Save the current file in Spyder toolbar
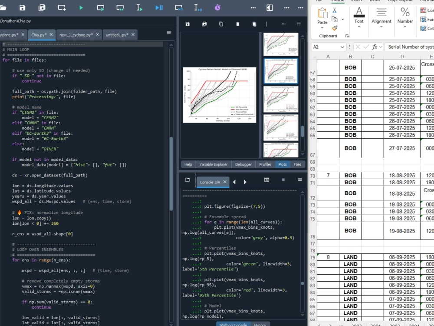Image resolution: width=434 pixels, height=326 pixels. tap(23, 8)
